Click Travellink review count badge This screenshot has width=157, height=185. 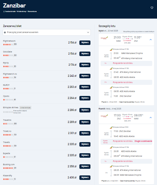click(15, 124)
